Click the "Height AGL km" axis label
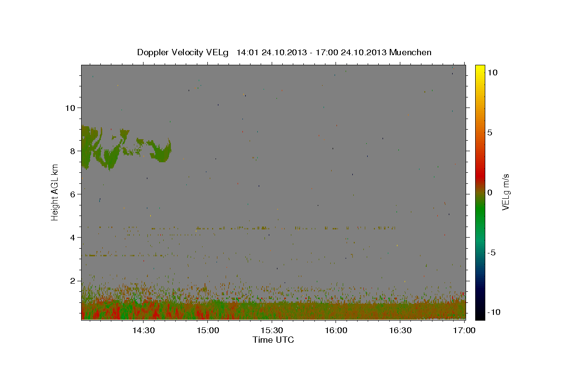 pos(55,192)
